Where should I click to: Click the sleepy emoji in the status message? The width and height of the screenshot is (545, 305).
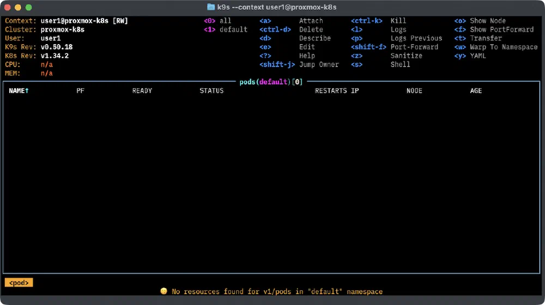click(x=163, y=291)
